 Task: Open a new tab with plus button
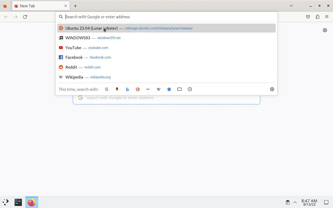(75, 6)
